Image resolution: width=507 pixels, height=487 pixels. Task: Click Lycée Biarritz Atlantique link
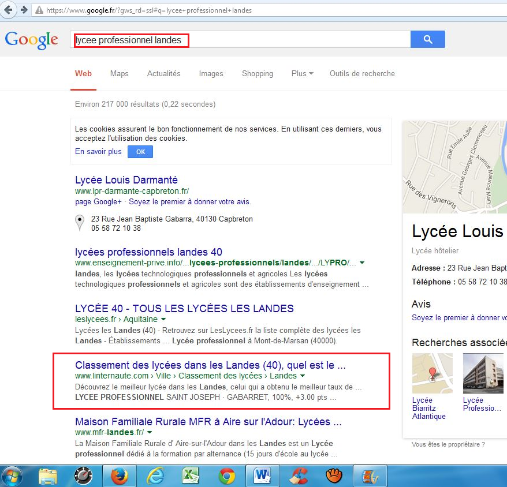click(428, 408)
